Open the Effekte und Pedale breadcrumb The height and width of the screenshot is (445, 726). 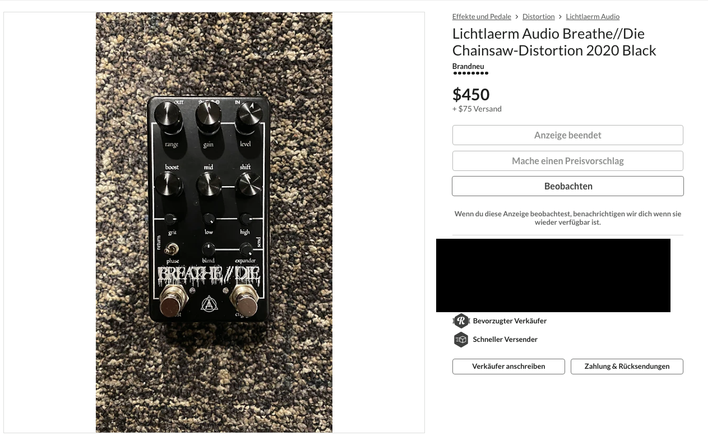coord(482,17)
